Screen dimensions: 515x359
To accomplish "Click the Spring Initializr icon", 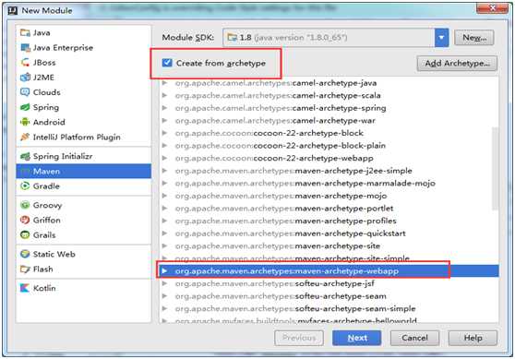I will tap(25, 156).
